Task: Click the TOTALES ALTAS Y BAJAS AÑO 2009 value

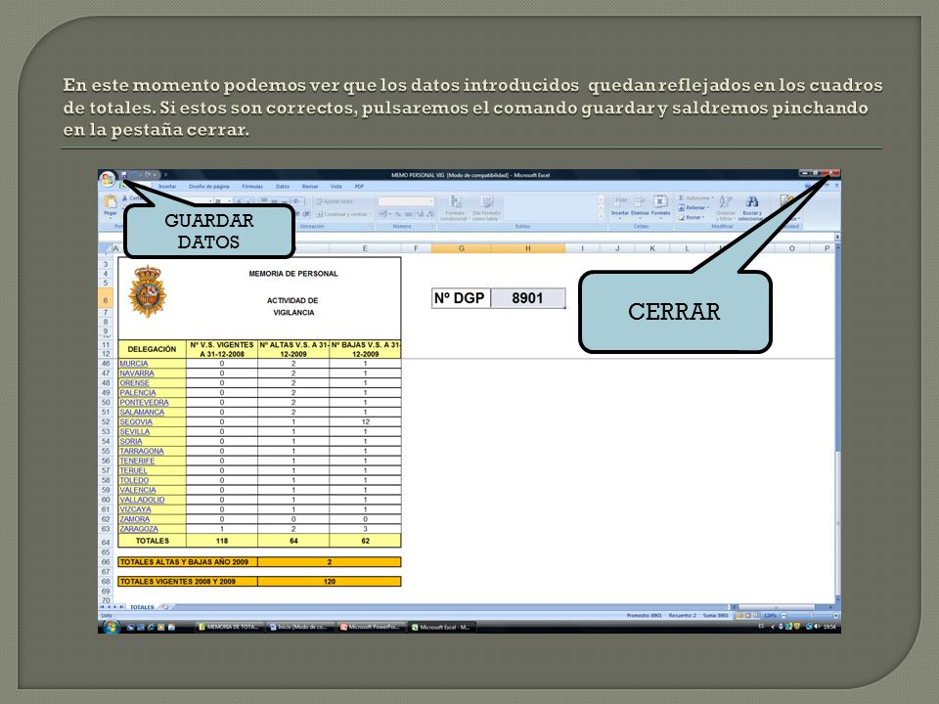Action: (330, 562)
